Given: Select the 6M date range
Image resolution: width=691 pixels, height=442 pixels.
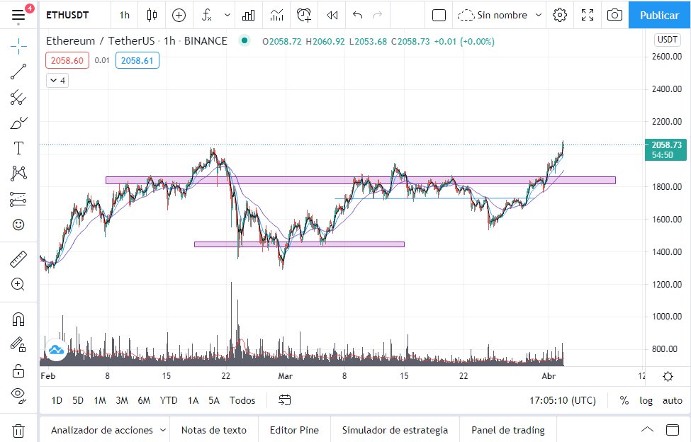Looking at the screenshot, I should click(144, 400).
